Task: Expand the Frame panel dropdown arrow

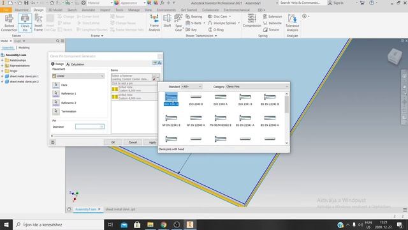Action: pyautogui.click(x=102, y=36)
